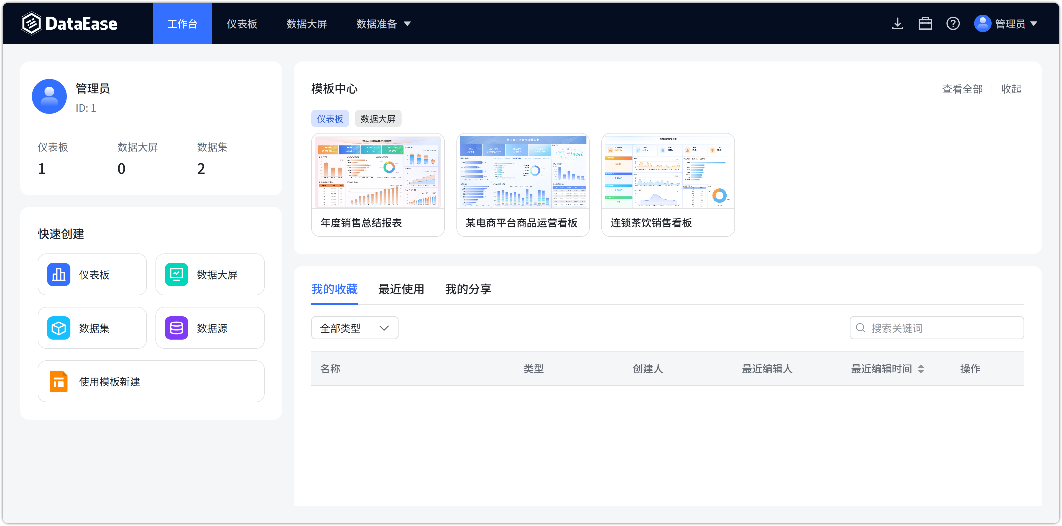Click the purple database datasource icon
Image resolution: width=1062 pixels, height=526 pixels.
coord(177,328)
